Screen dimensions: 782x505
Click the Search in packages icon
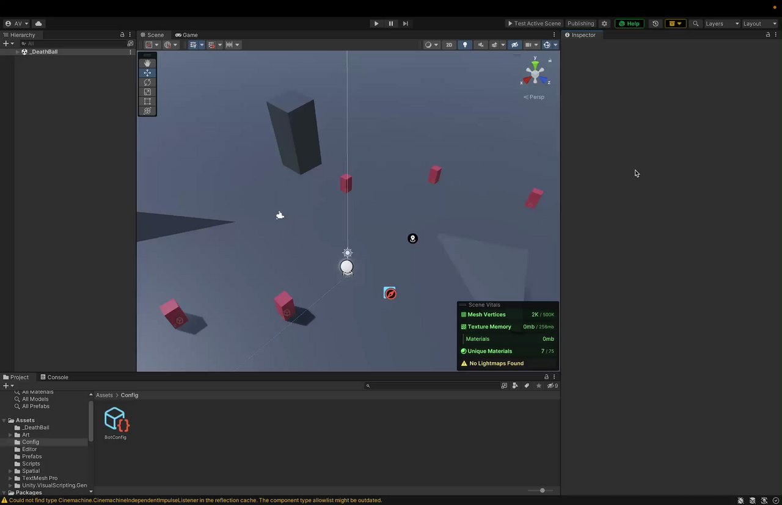[x=504, y=386]
